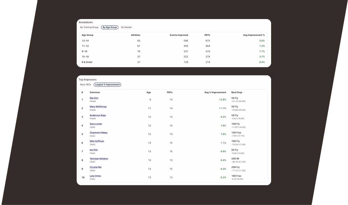Open Sara Lester's profile
Image resolution: width=348 pixels, height=205 pixels.
click(96, 124)
